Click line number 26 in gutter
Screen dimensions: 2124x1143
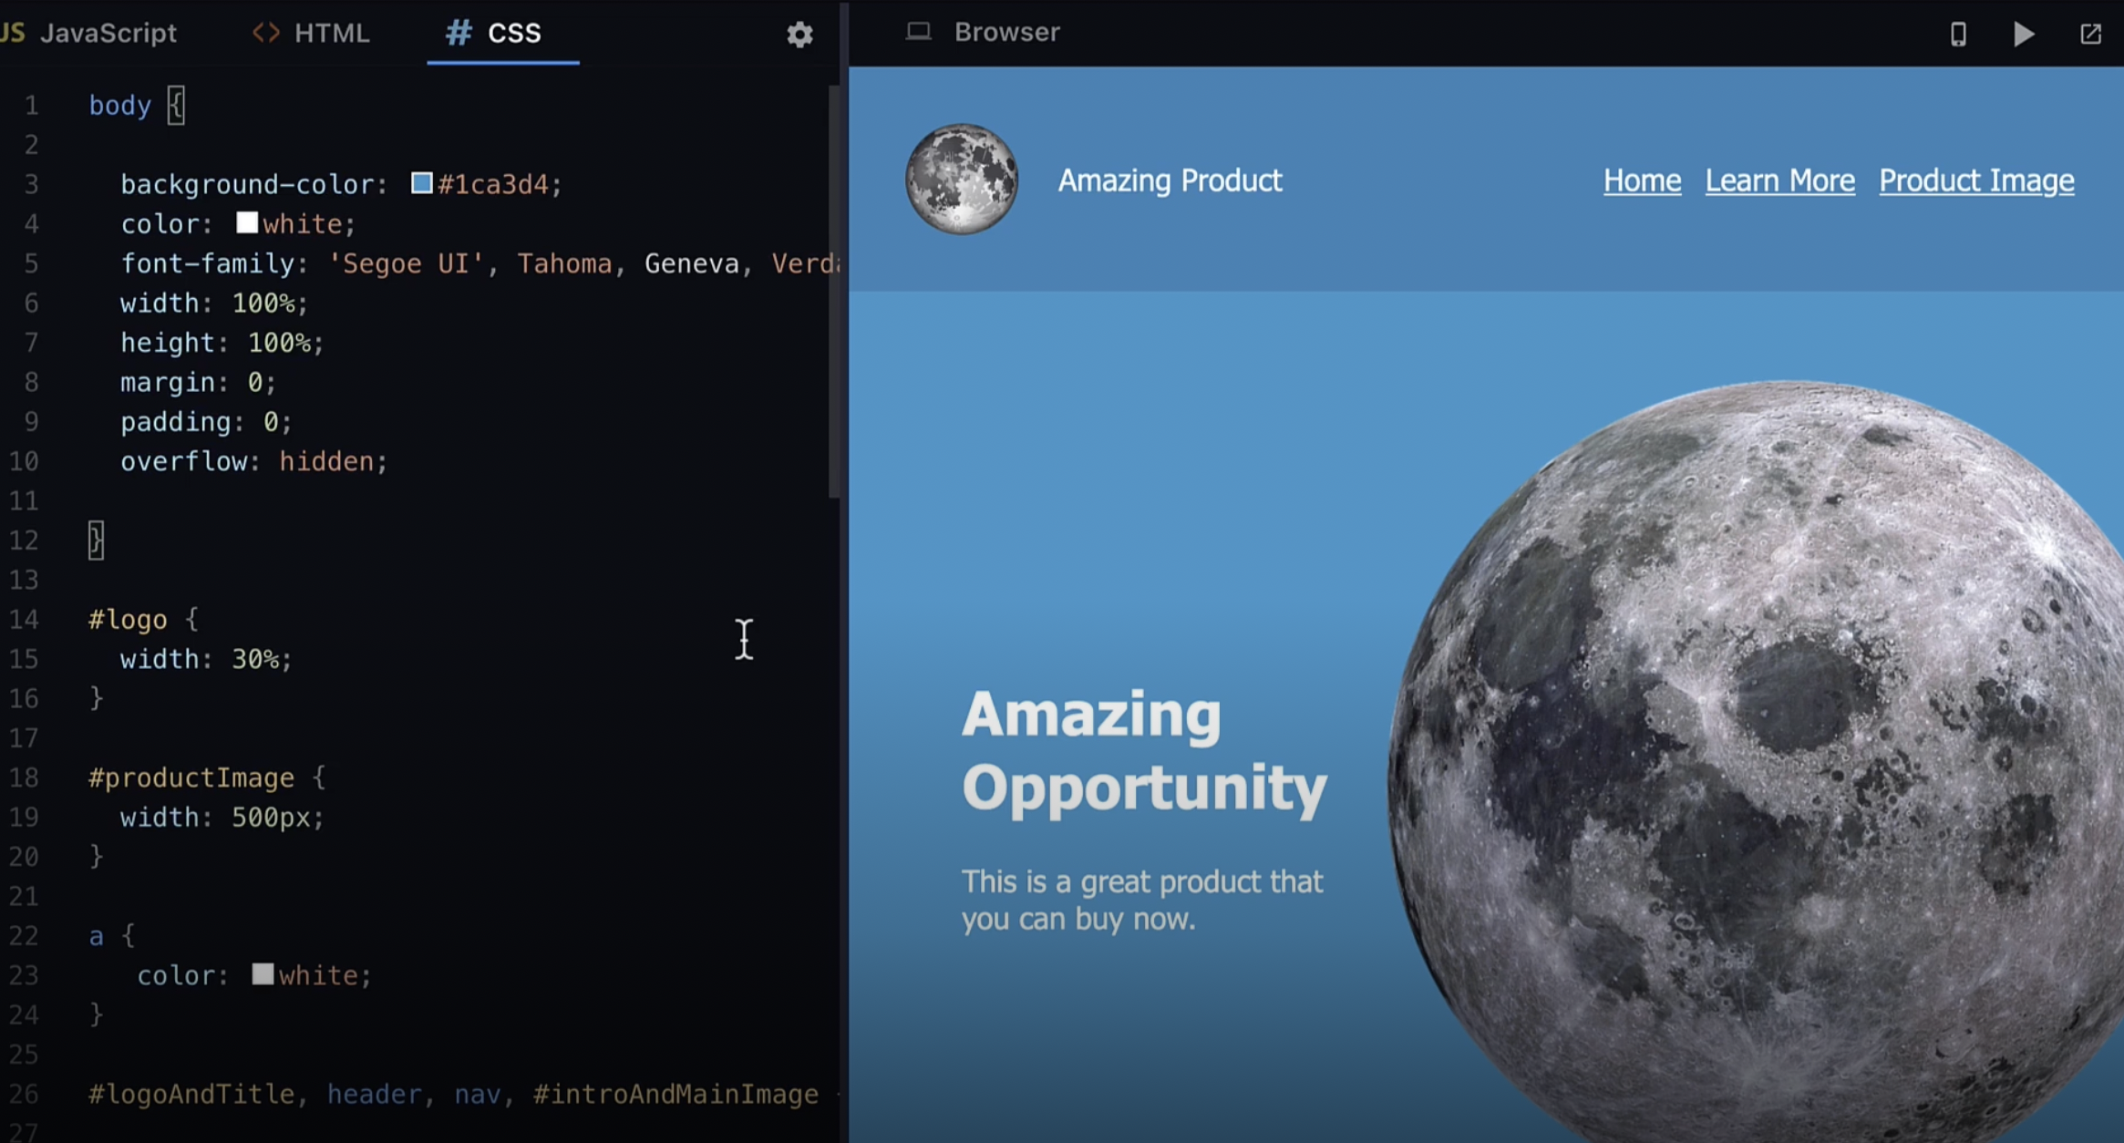[25, 1094]
